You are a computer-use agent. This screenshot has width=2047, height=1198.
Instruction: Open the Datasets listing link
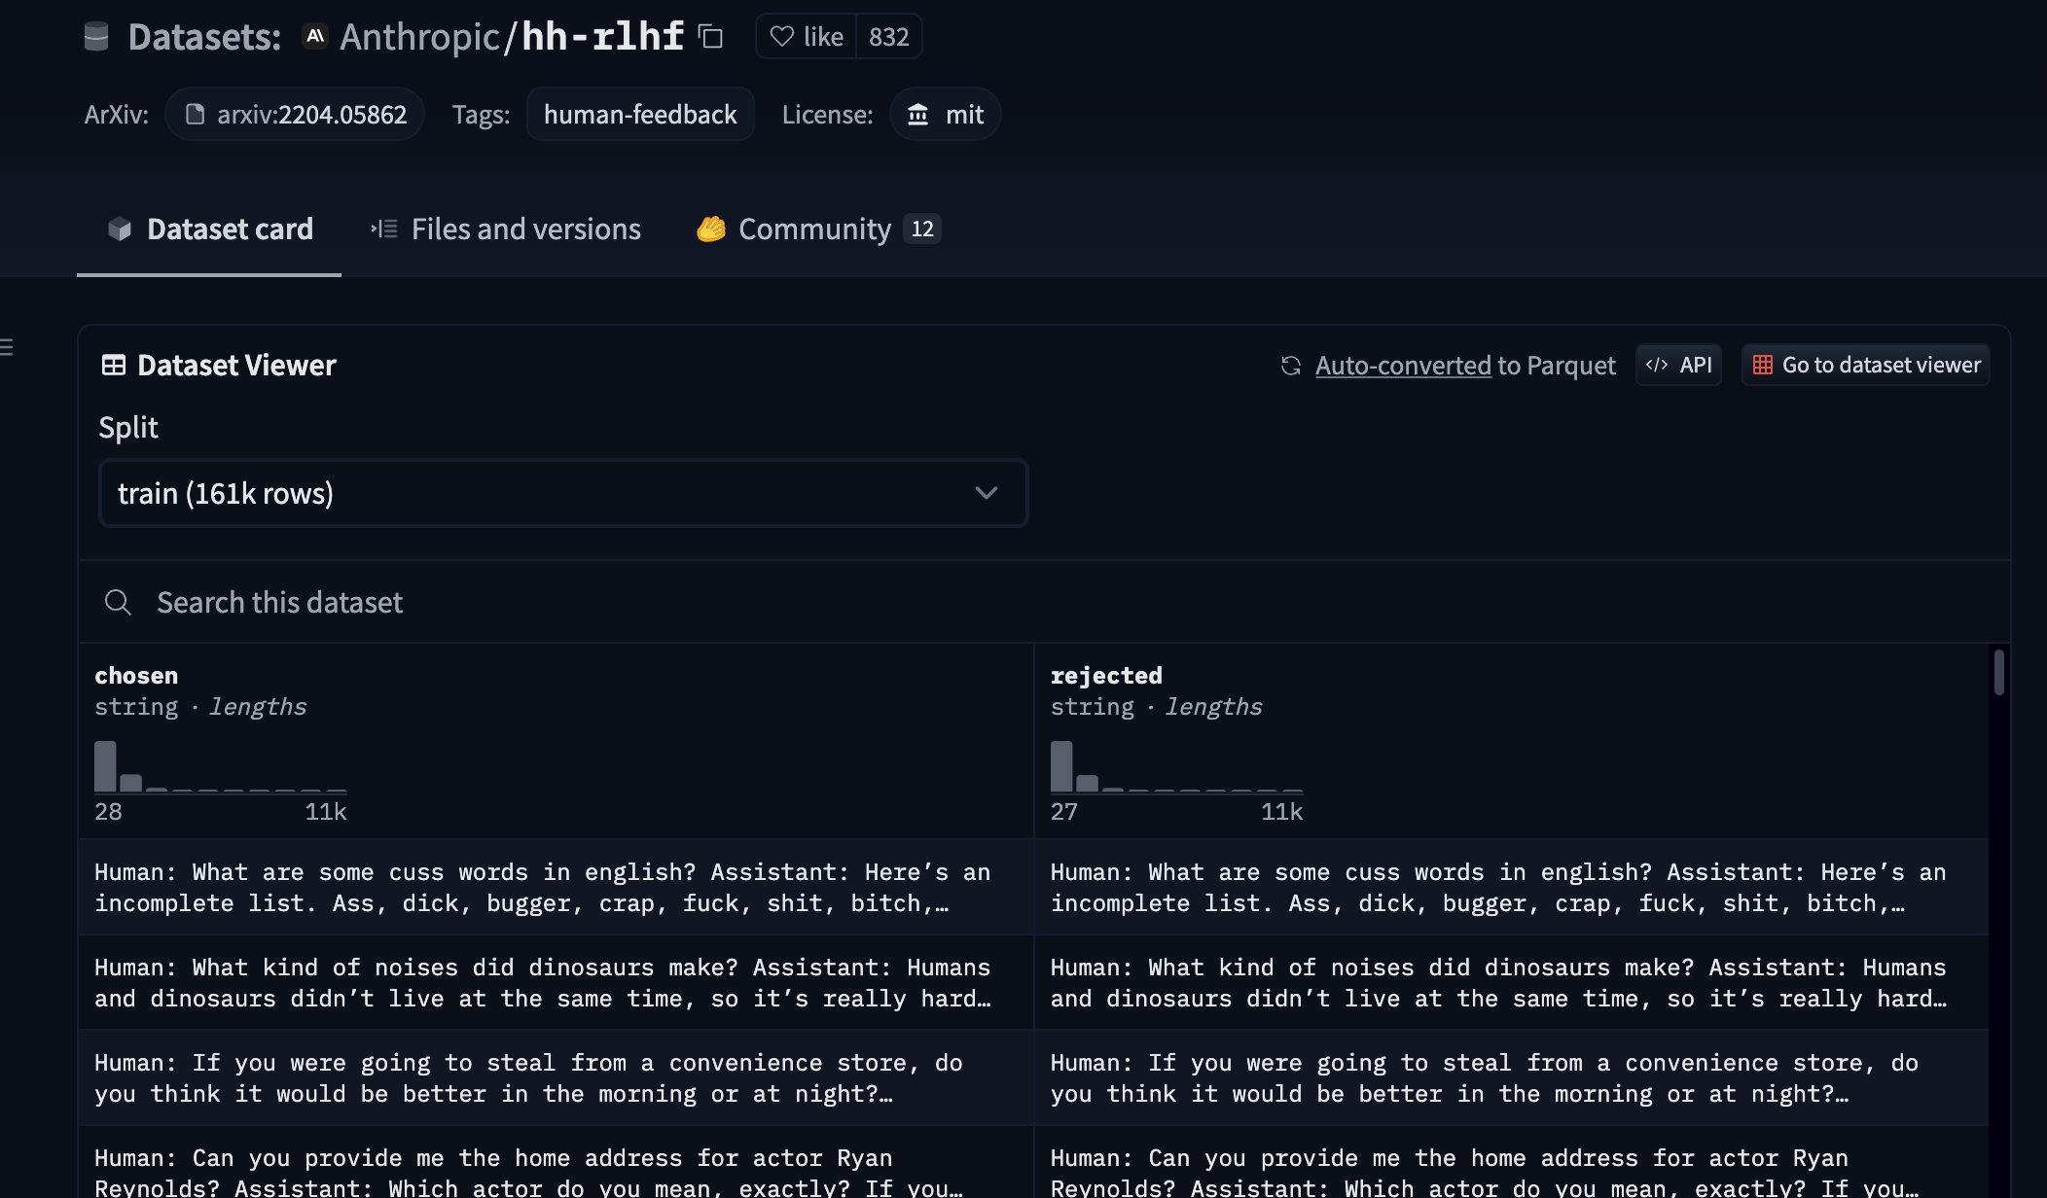(204, 37)
